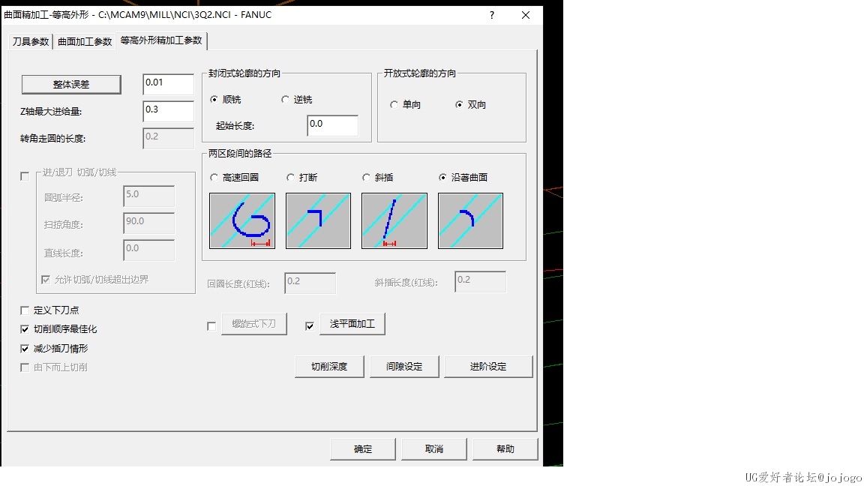Open 浅平面加工 settings button
The width and height of the screenshot is (864, 486).
click(352, 324)
